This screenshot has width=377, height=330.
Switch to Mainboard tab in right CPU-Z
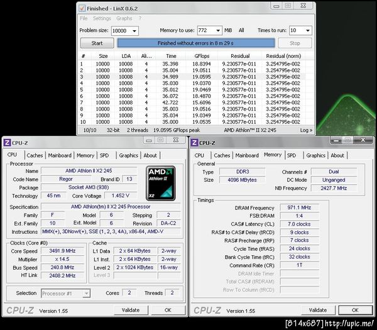(247, 155)
